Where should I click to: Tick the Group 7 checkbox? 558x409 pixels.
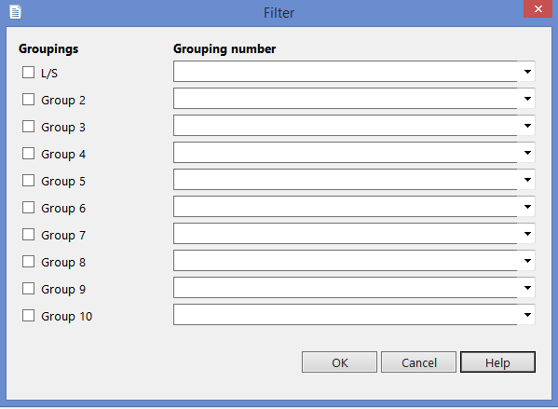click(x=29, y=235)
